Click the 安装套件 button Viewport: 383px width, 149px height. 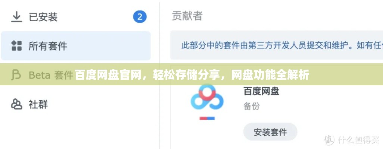pos(270,132)
